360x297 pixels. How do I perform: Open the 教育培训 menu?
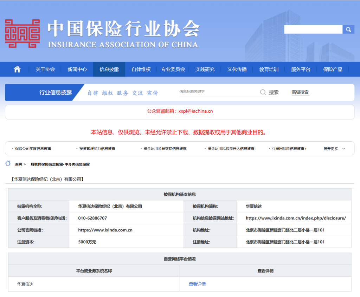pos(269,69)
